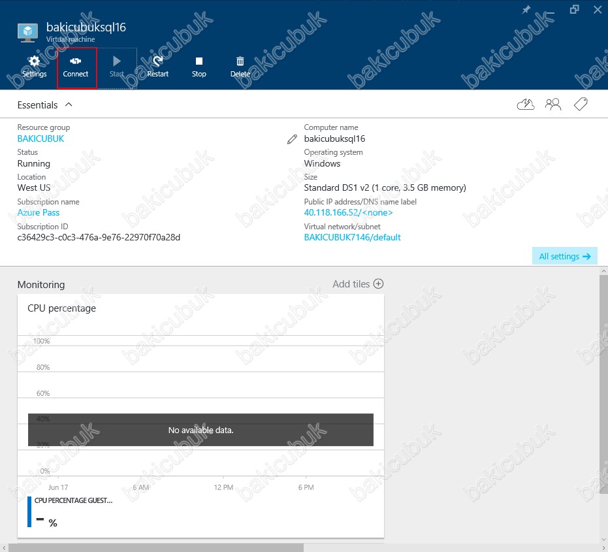This screenshot has height=552, width=608.
Task: Click the scroll left arrow
Action: coord(4,547)
